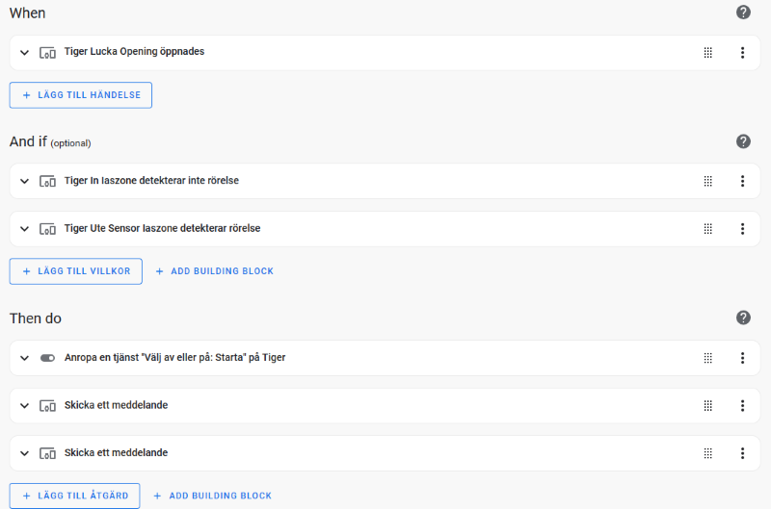Click drag handle of Tiger Ute Sensor condition
Image resolution: width=771 pixels, height=509 pixels.
(x=708, y=229)
